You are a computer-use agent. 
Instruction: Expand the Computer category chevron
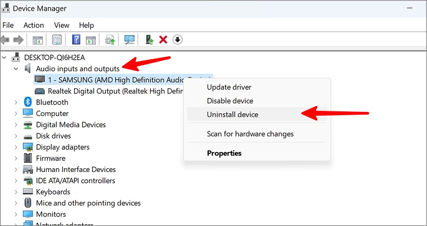pos(16,113)
